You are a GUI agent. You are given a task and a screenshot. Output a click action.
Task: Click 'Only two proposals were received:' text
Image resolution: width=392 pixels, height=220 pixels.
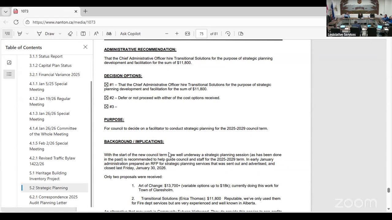(x=133, y=177)
